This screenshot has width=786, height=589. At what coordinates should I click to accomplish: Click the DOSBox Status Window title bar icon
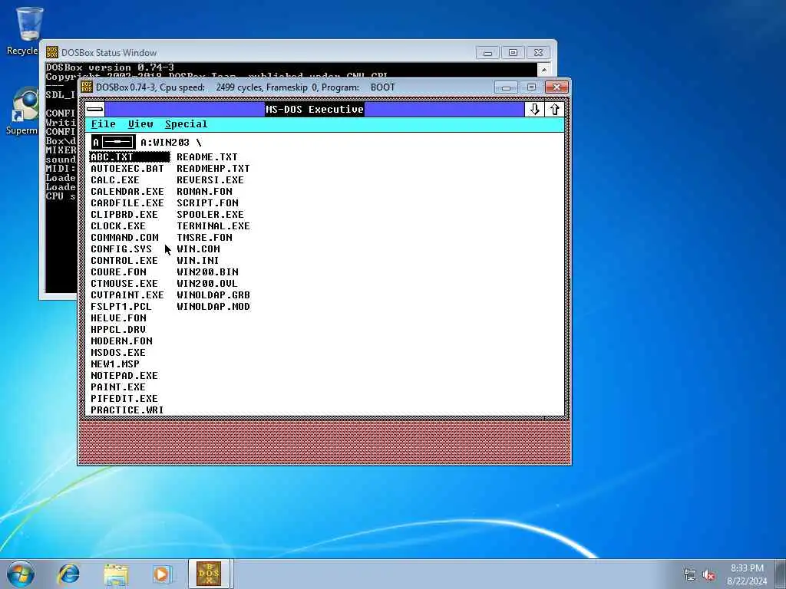pyautogui.click(x=51, y=53)
